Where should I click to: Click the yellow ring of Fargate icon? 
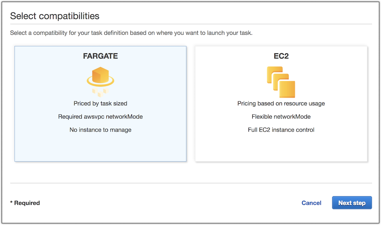[100, 81]
